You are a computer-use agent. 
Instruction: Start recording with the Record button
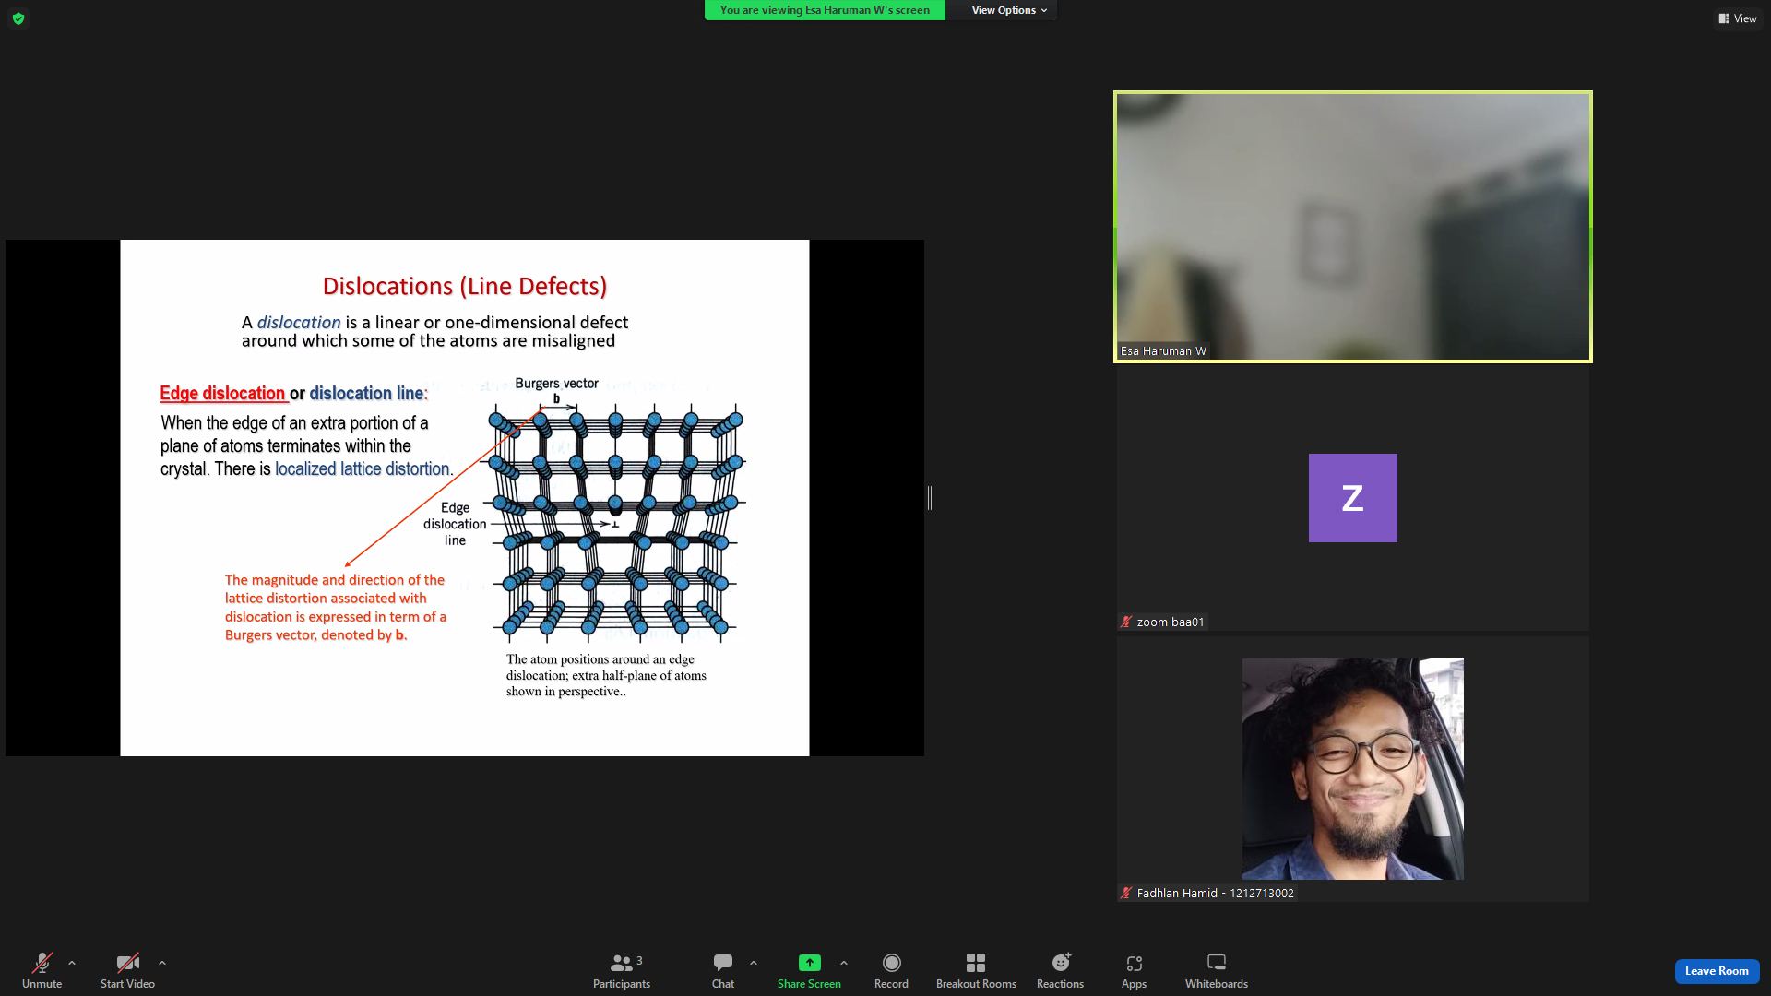(x=891, y=970)
